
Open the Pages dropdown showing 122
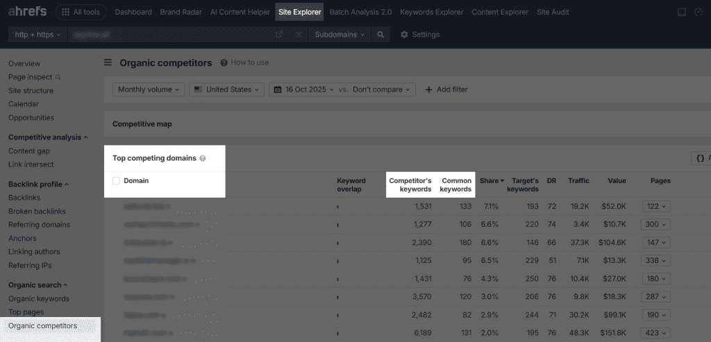[656, 207]
